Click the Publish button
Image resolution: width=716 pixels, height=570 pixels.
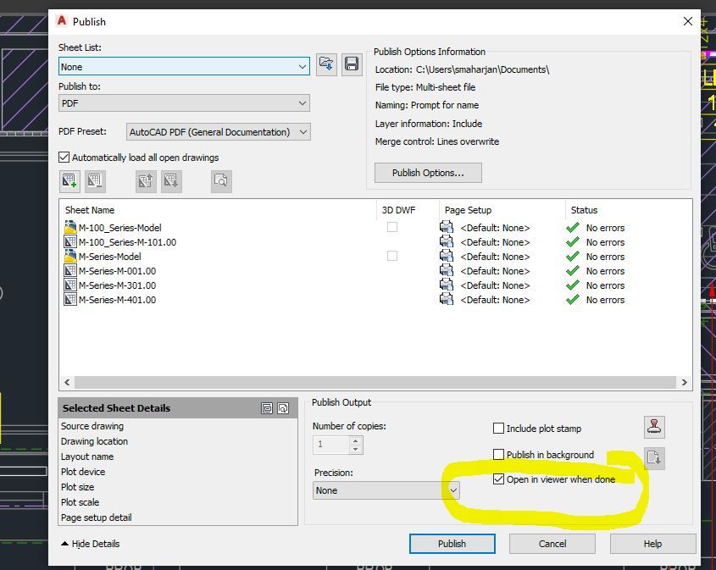point(452,544)
